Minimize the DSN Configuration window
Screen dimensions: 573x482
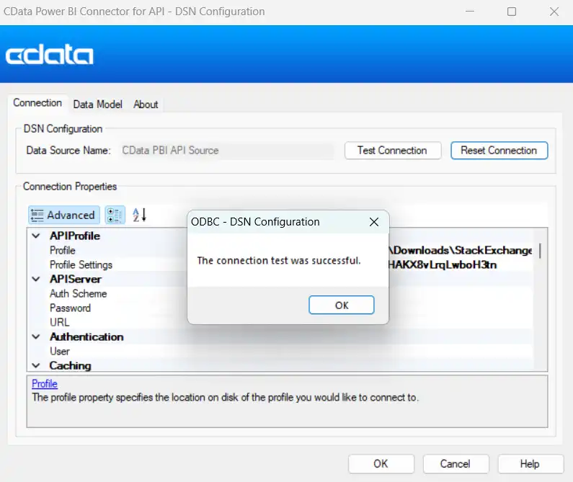(470, 12)
